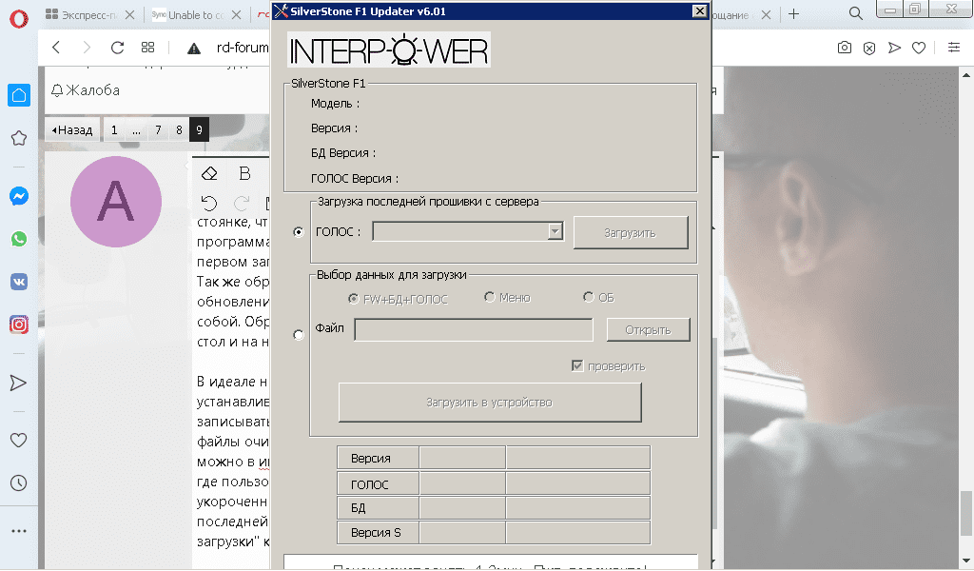Click the INTERPOWER logo banner

pos(389,49)
